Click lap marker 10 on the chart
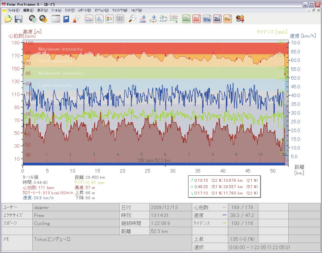The image size is (322, 253). pyautogui.click(x=260, y=155)
